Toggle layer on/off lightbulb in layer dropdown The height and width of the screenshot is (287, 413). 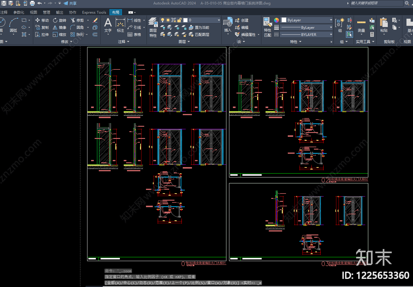pyautogui.click(x=163, y=20)
